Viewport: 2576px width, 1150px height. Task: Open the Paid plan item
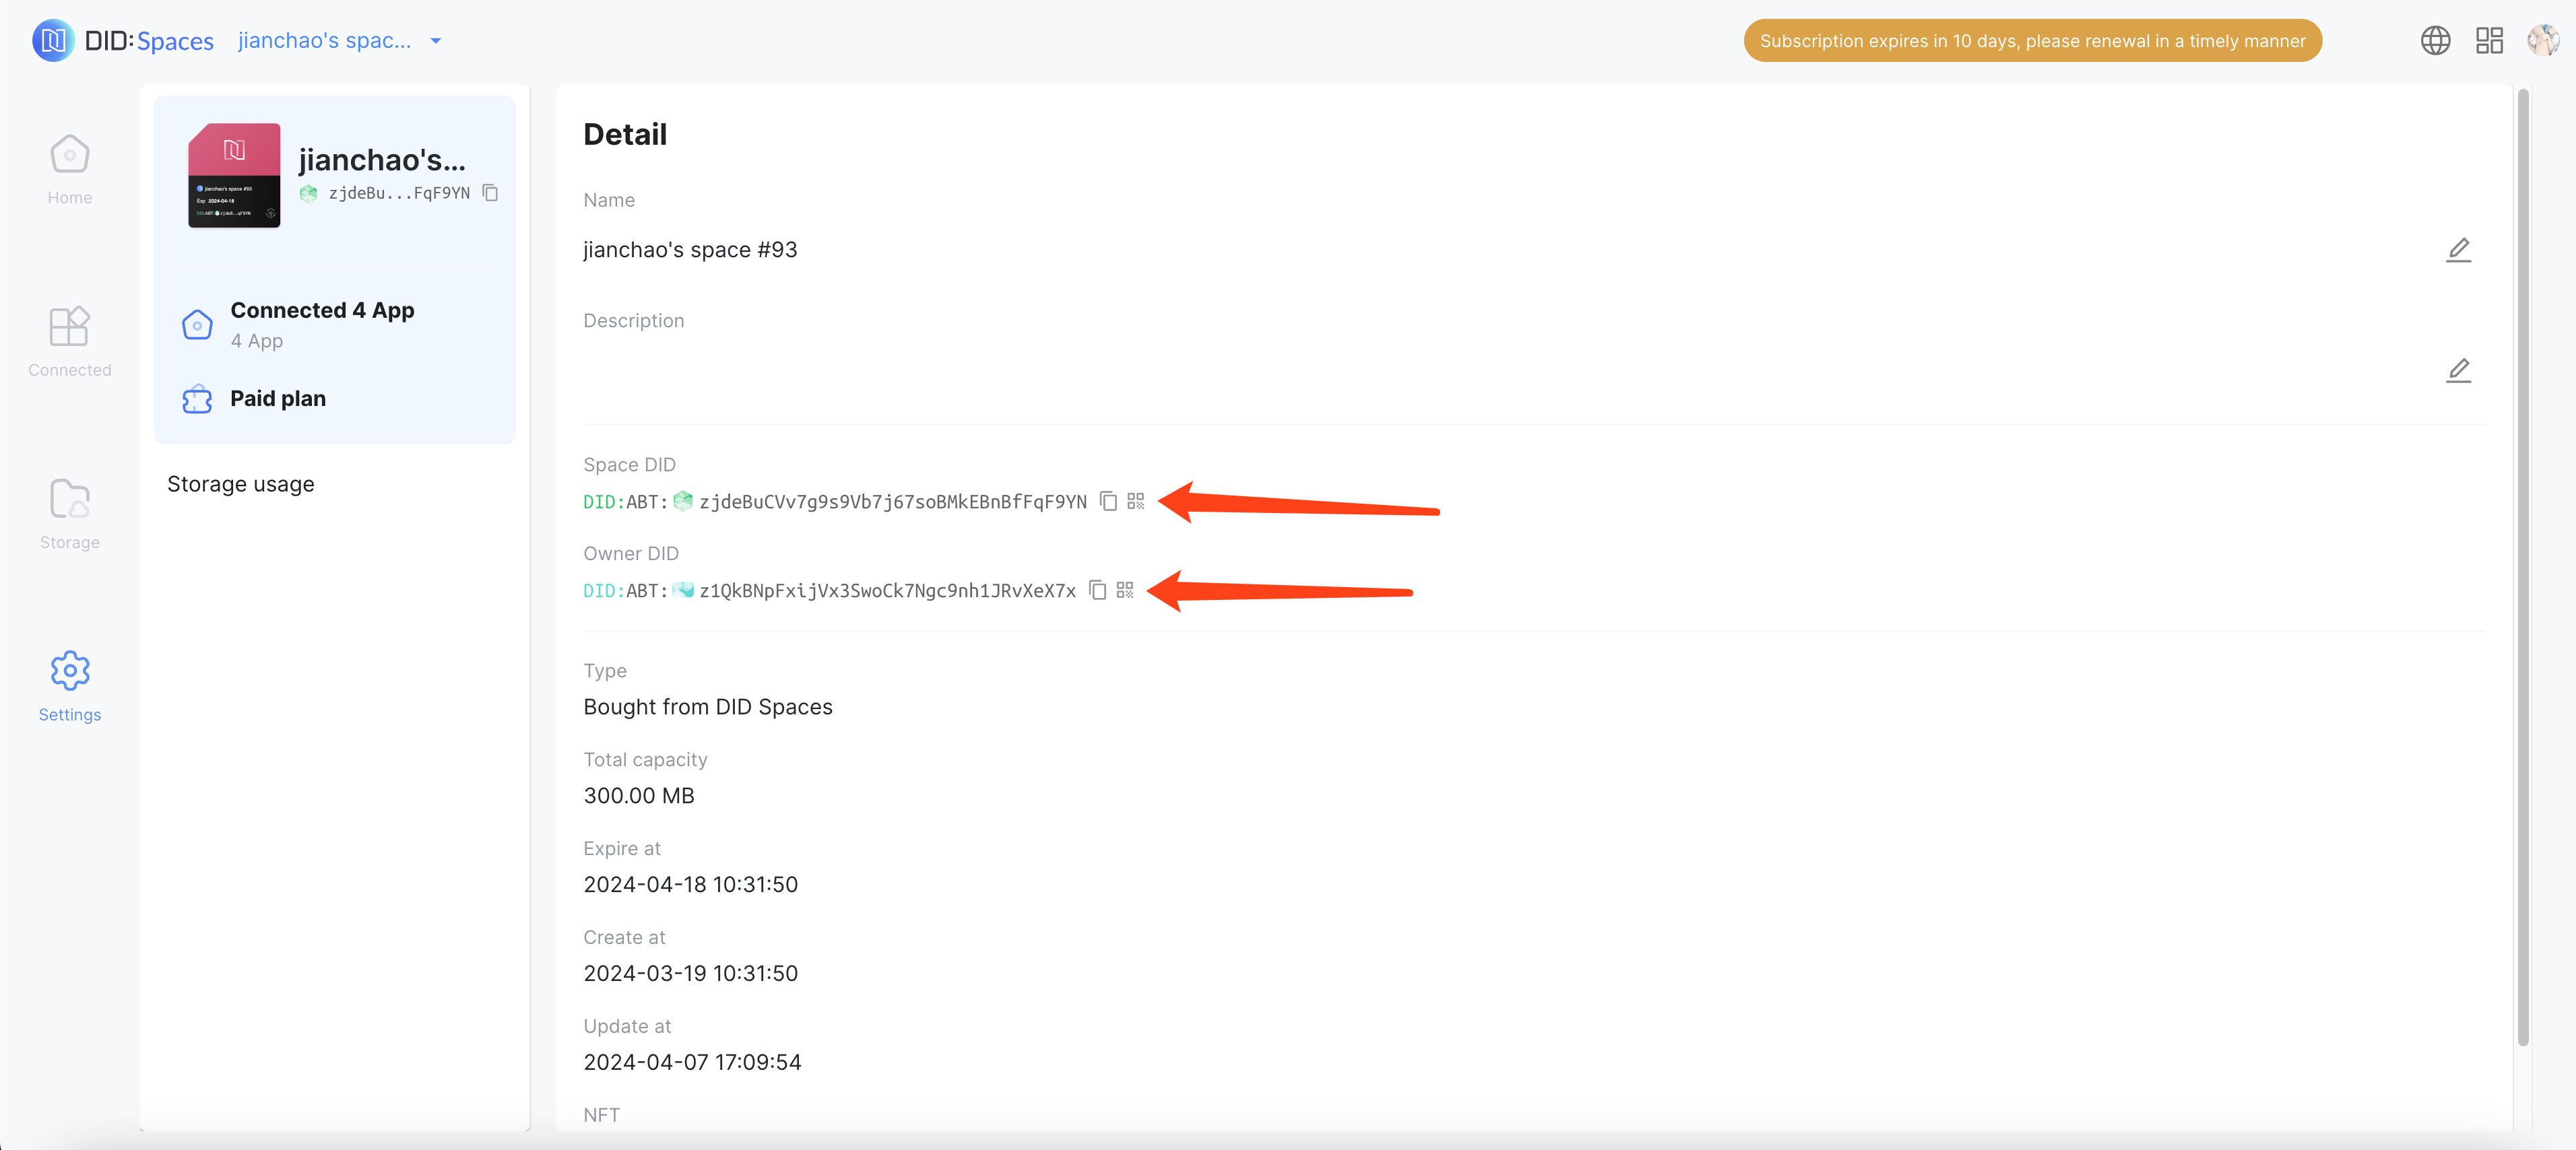coord(277,399)
